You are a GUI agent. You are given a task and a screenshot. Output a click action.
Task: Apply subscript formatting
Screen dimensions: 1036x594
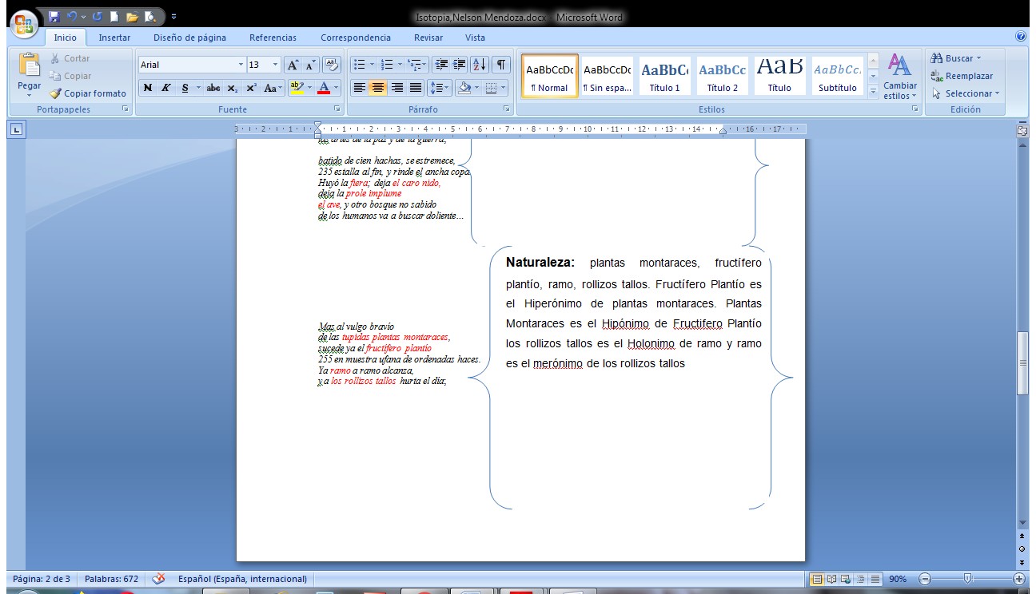click(232, 88)
